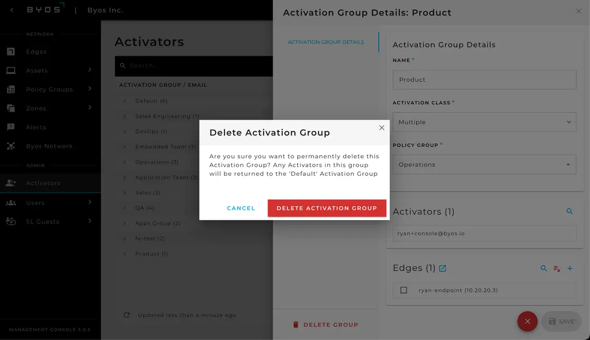
Task: Expand the Users submenu chevron
Action: [x=90, y=202]
